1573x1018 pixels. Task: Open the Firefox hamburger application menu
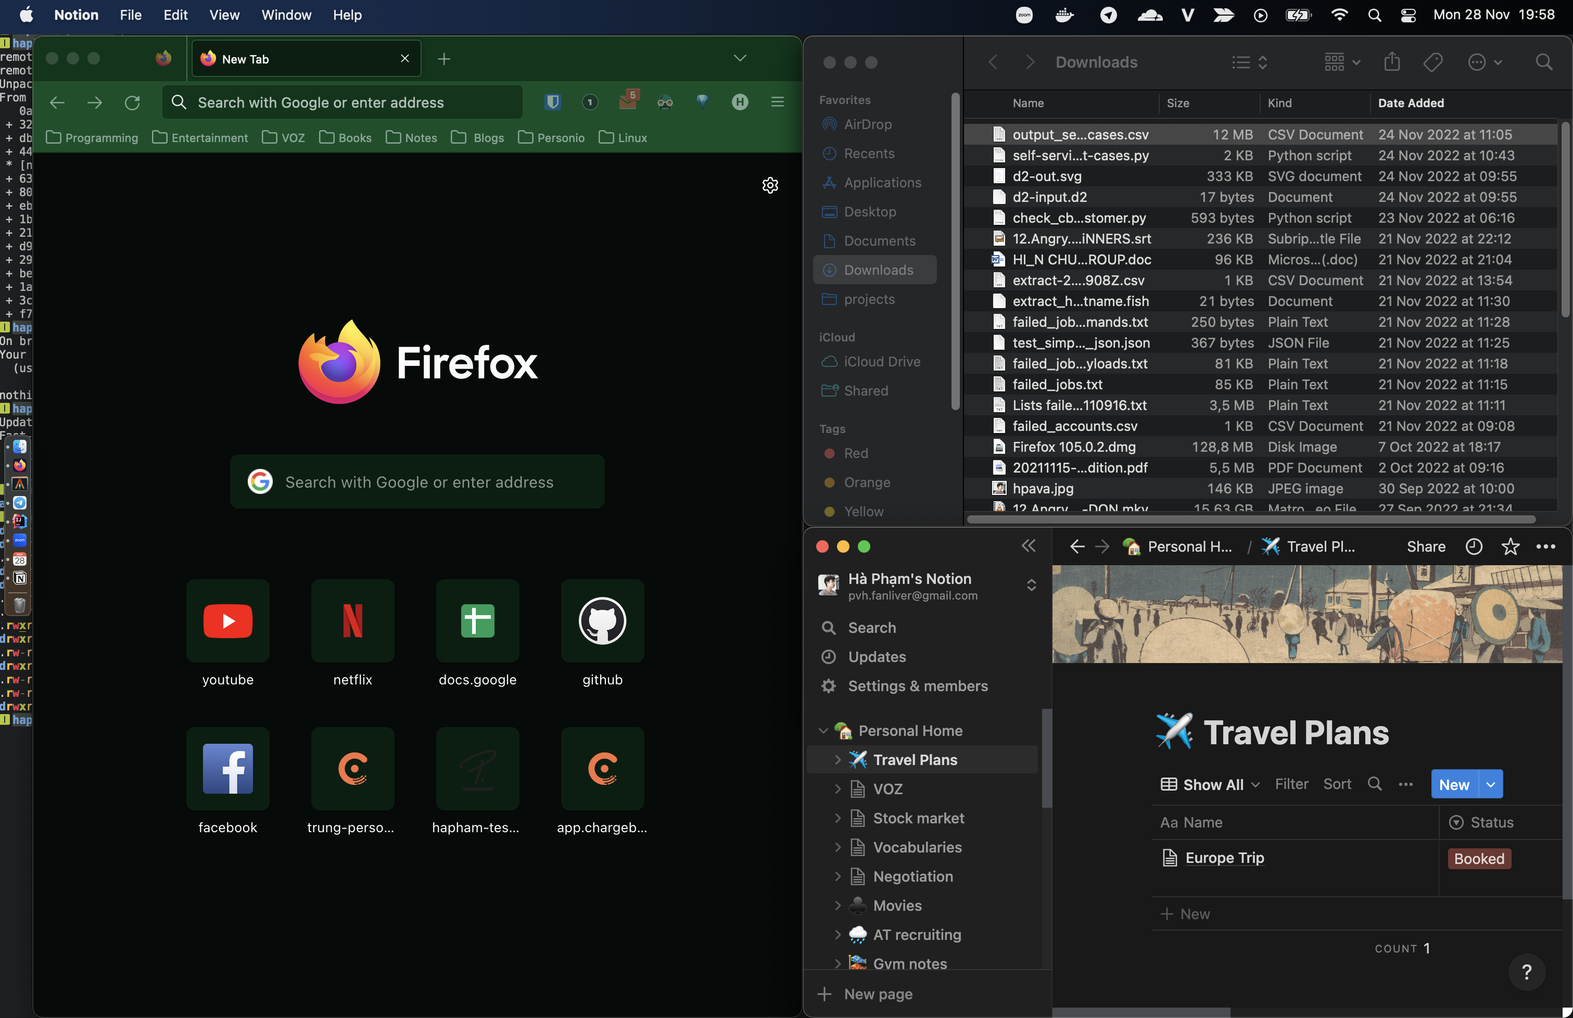pos(777,102)
